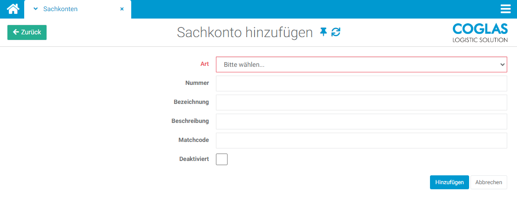The image size is (517, 199).
Task: Click into the Bezeichnung field
Action: point(361,103)
